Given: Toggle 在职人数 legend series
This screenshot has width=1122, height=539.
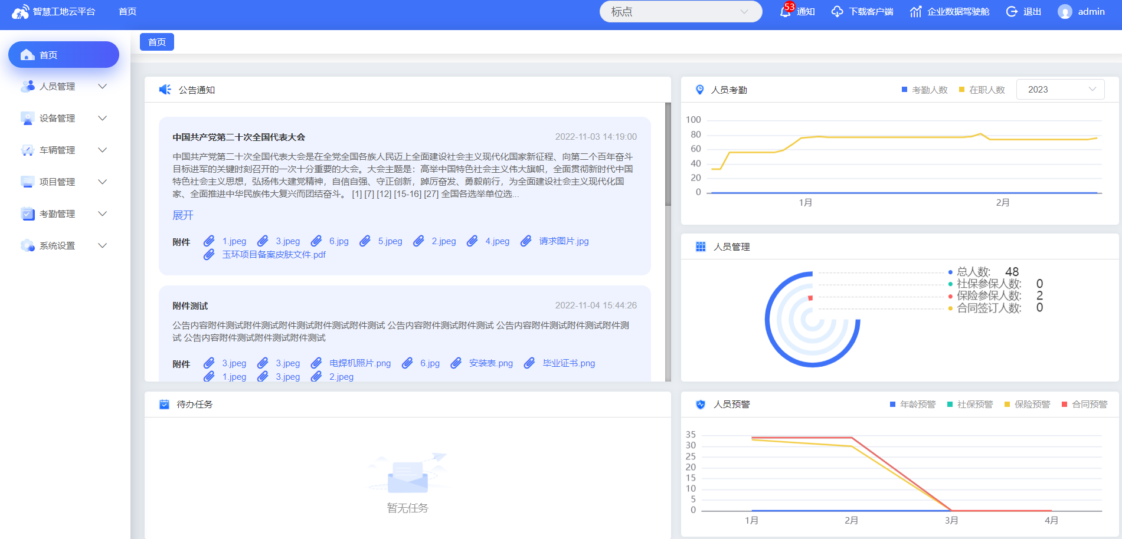Looking at the screenshot, I should pos(982,90).
